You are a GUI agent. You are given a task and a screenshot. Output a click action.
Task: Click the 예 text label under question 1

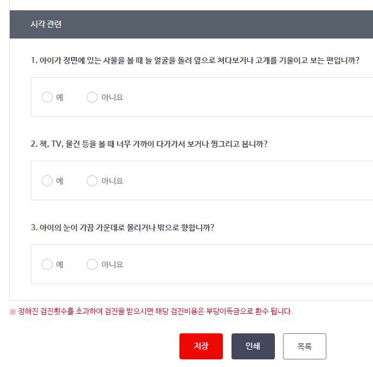pyautogui.click(x=60, y=97)
